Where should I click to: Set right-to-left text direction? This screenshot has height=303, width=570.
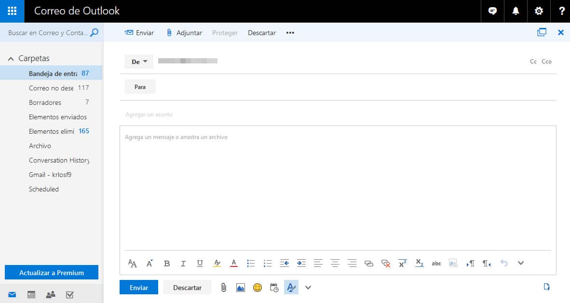pos(487,264)
